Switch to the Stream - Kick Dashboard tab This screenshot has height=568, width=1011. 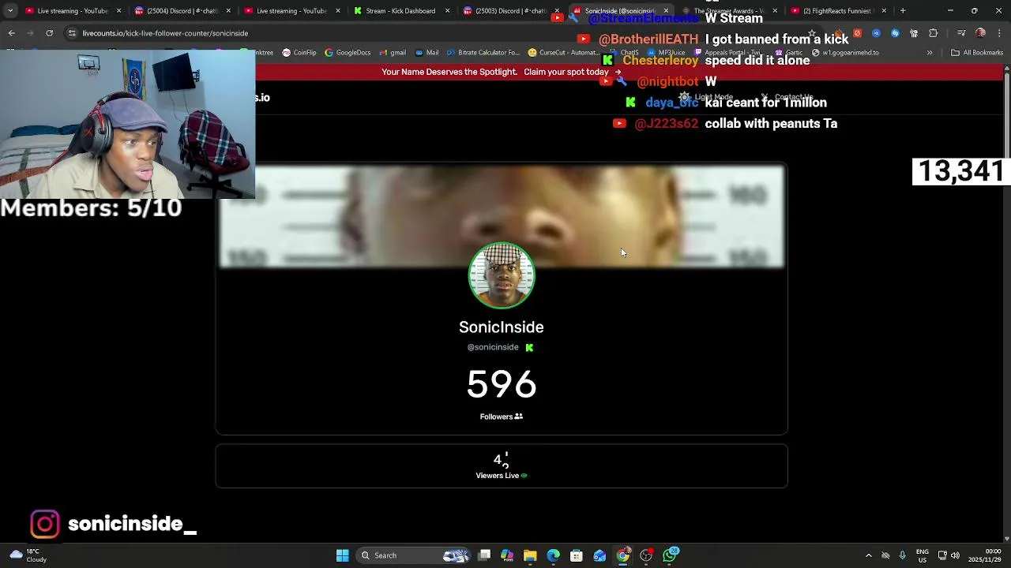tap(400, 11)
